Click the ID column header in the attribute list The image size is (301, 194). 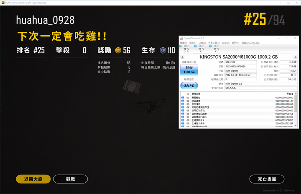(x=188, y=94)
